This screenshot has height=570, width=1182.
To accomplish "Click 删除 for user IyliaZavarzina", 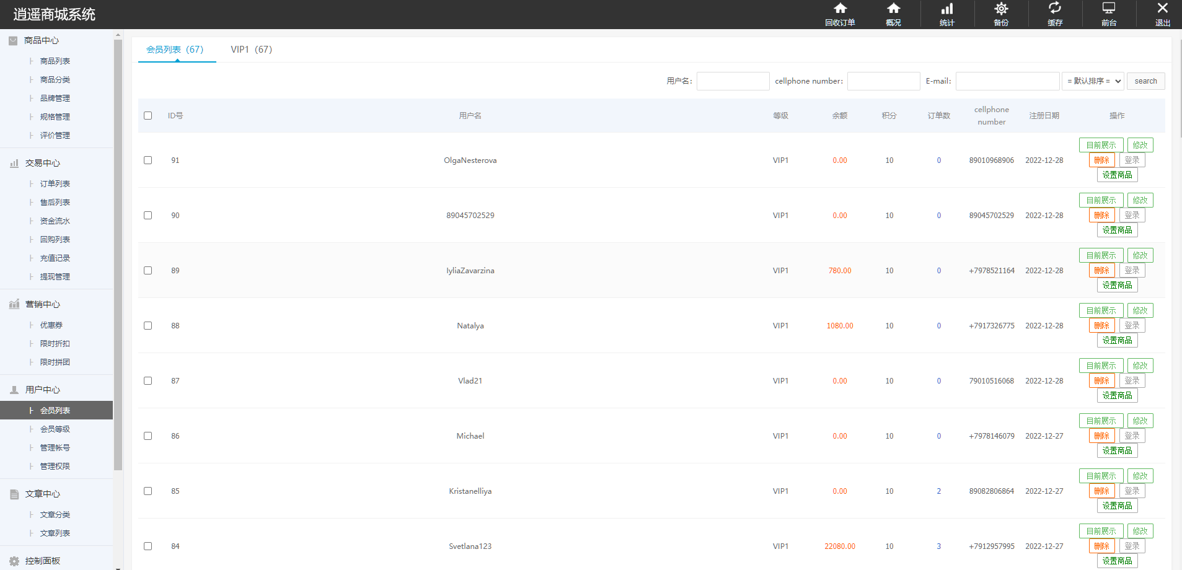I will click(1101, 271).
